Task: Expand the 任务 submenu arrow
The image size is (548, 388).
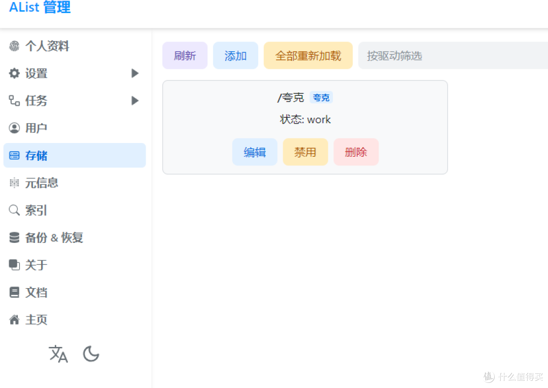Action: click(135, 100)
